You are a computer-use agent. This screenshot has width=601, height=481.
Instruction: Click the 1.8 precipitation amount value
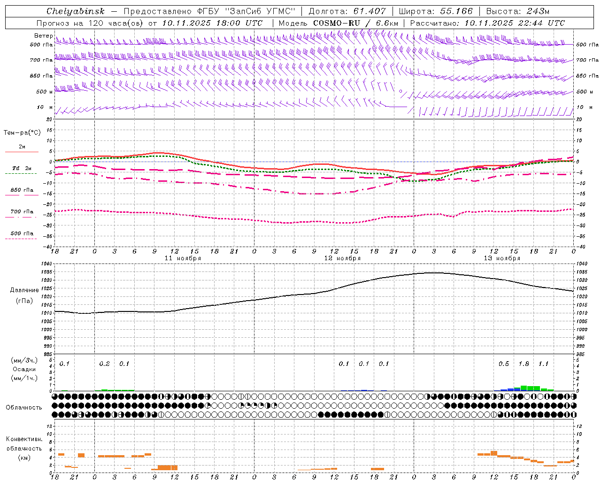[x=524, y=364]
